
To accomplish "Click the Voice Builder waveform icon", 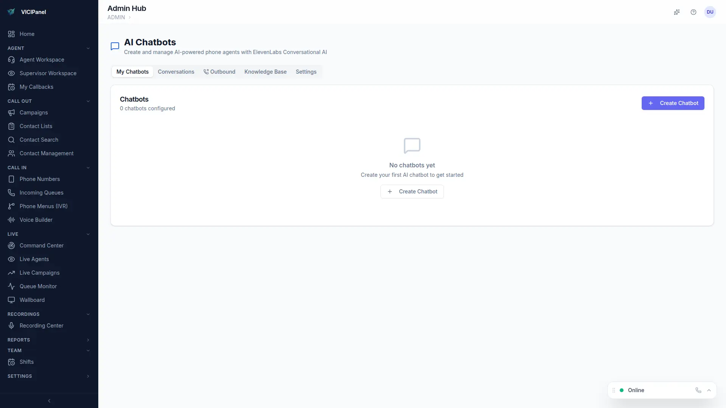I will point(11,219).
